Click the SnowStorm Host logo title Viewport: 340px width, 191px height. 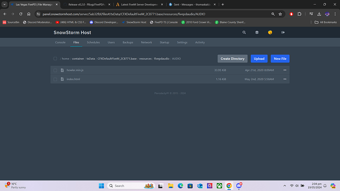coord(72,32)
